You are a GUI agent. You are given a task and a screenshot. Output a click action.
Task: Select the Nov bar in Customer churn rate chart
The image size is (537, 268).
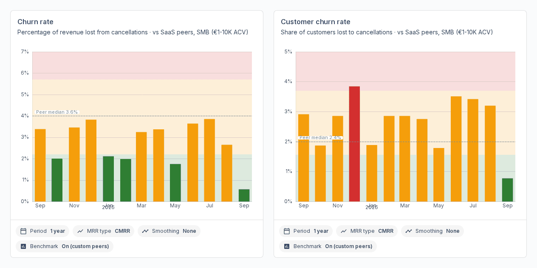click(338, 159)
